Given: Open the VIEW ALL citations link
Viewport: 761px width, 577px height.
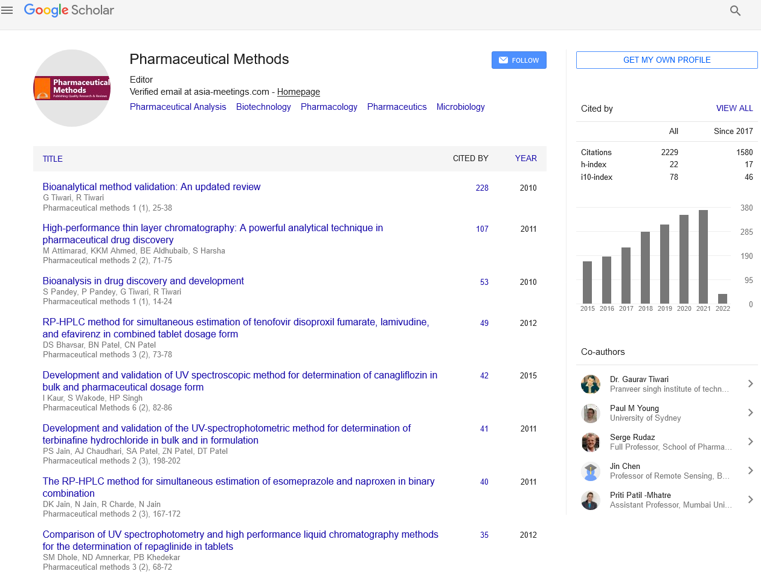Looking at the screenshot, I should point(734,108).
